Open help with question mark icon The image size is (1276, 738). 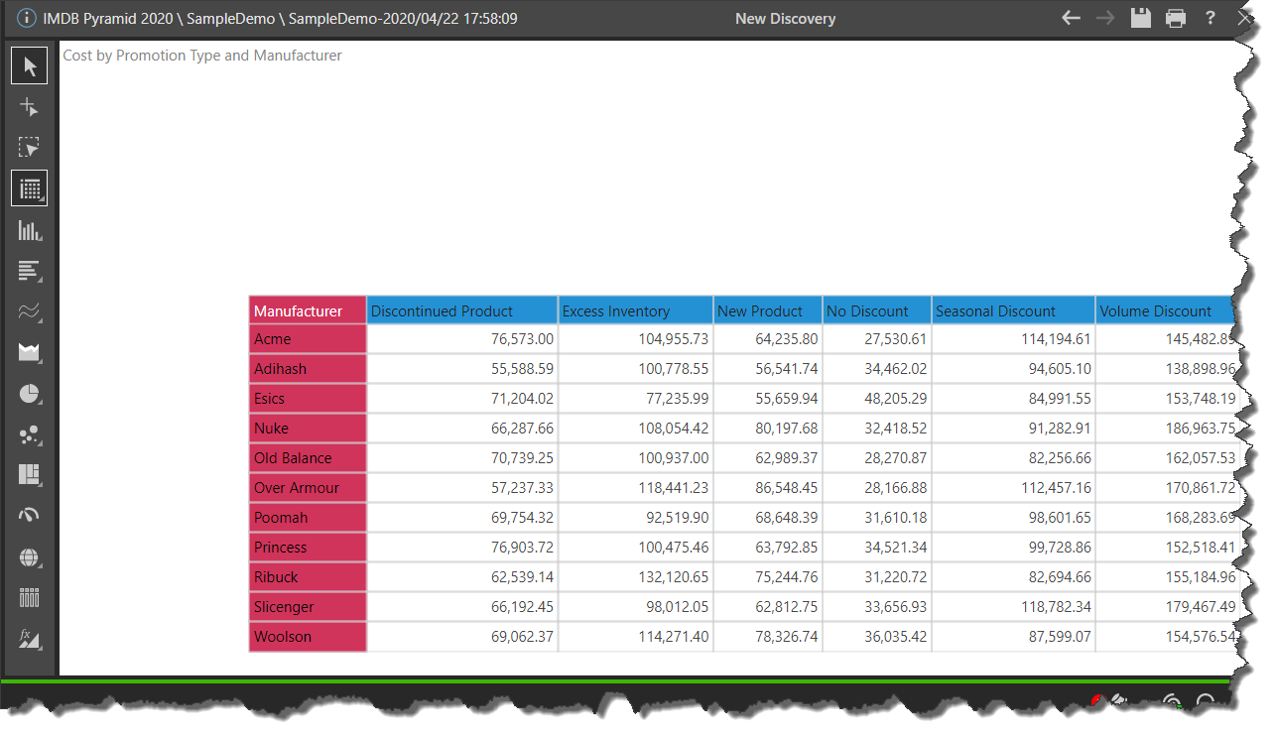coord(1211,18)
